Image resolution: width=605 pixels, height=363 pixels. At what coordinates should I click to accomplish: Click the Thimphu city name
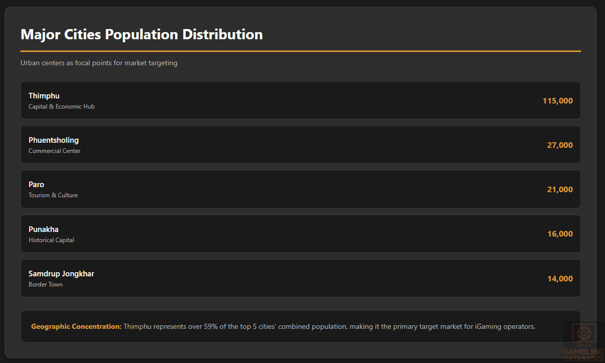pos(44,96)
